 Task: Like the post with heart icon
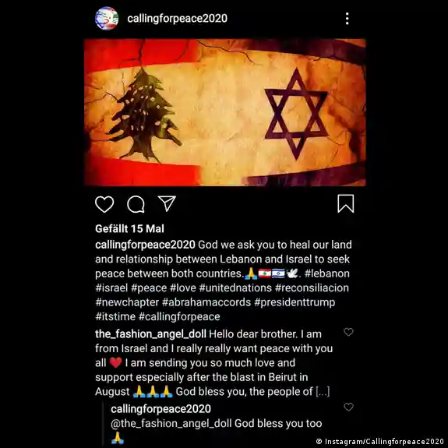coord(104,204)
